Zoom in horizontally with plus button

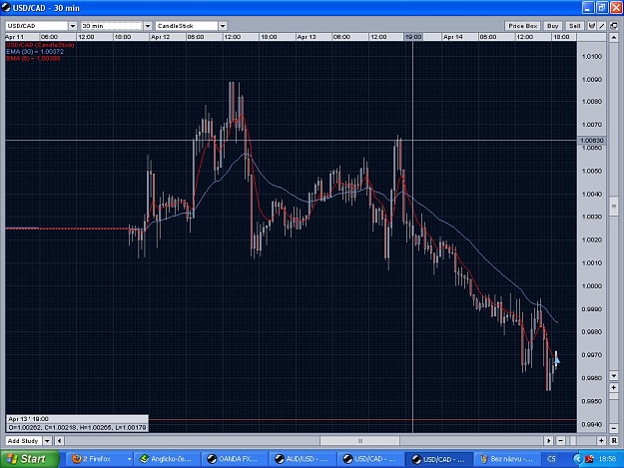click(601, 441)
